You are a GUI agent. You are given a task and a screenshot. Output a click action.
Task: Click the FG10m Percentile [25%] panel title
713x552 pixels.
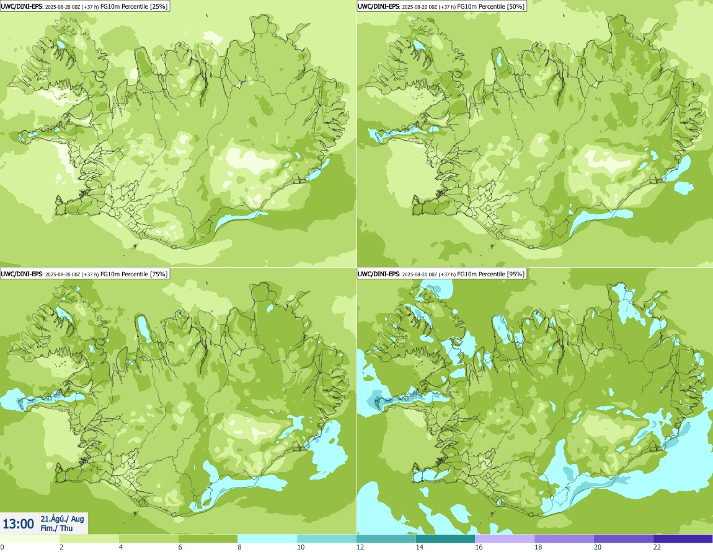84,6
